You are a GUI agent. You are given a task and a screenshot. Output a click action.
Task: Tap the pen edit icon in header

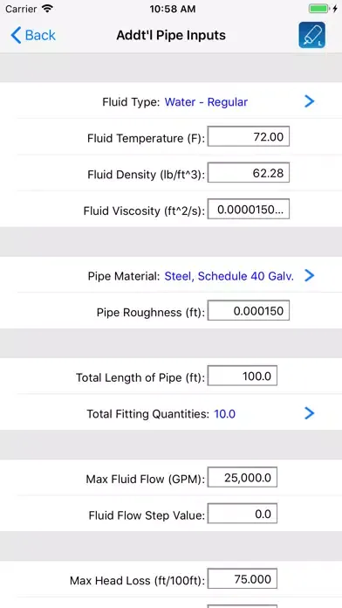coord(311,35)
